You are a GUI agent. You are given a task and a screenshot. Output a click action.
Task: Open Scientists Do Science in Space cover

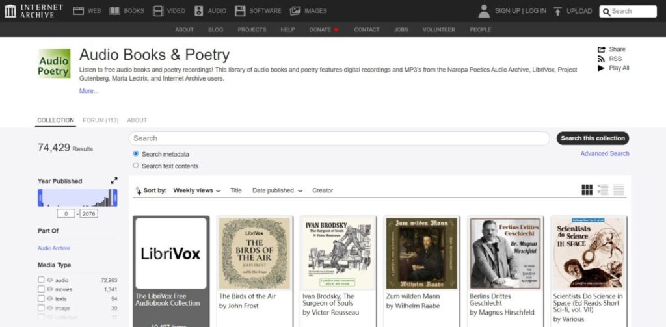589,253
